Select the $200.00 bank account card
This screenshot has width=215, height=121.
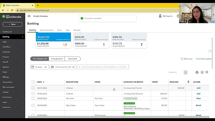pos(91,40)
